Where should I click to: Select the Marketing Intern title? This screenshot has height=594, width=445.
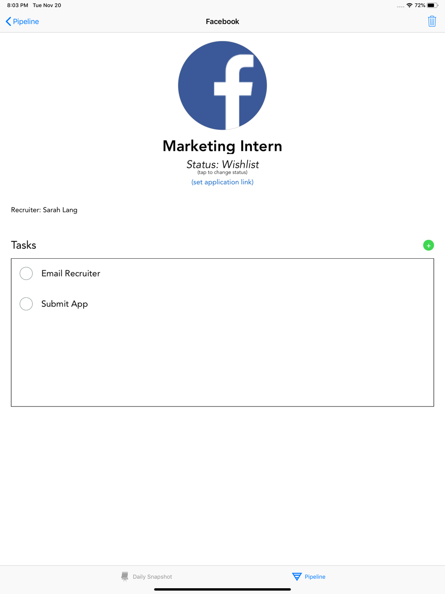coord(222,146)
